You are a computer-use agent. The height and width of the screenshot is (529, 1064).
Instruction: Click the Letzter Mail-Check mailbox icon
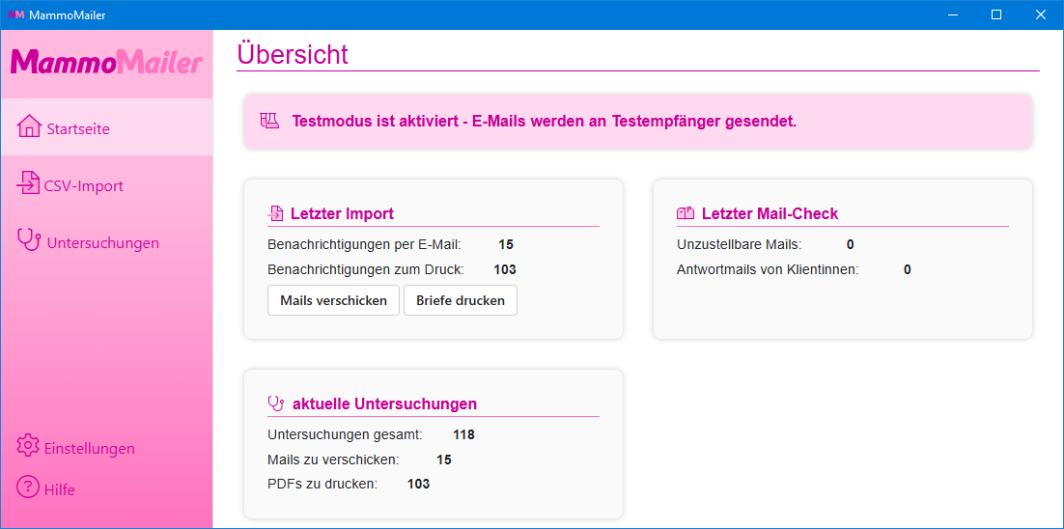[686, 213]
